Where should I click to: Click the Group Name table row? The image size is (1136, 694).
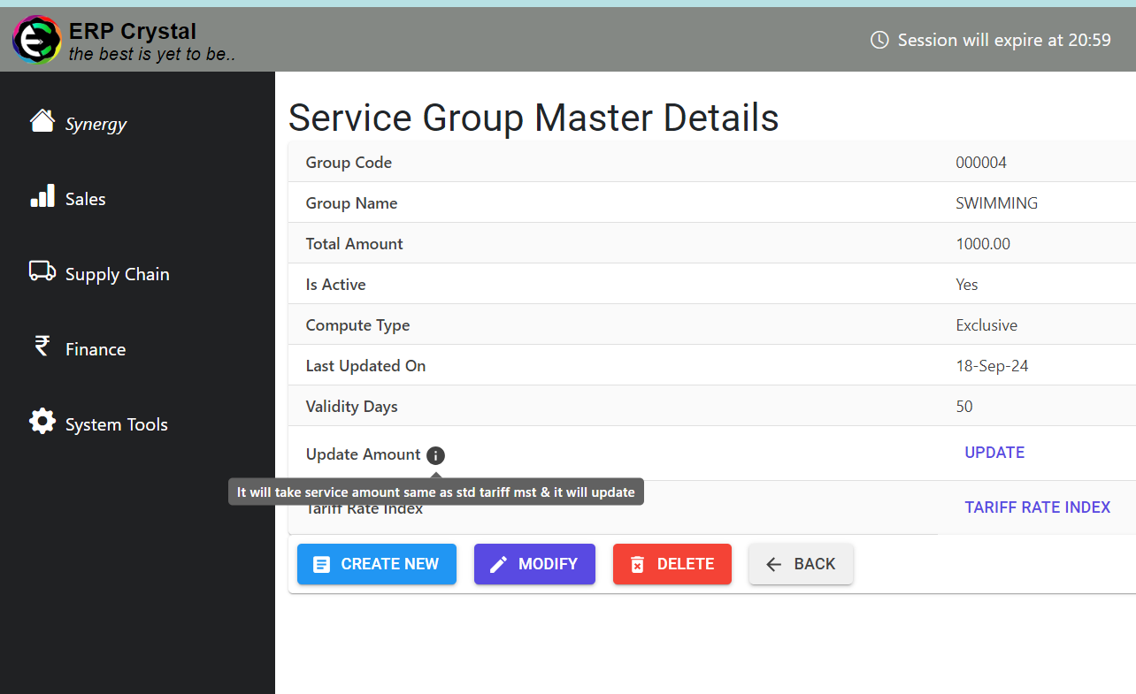(619, 202)
